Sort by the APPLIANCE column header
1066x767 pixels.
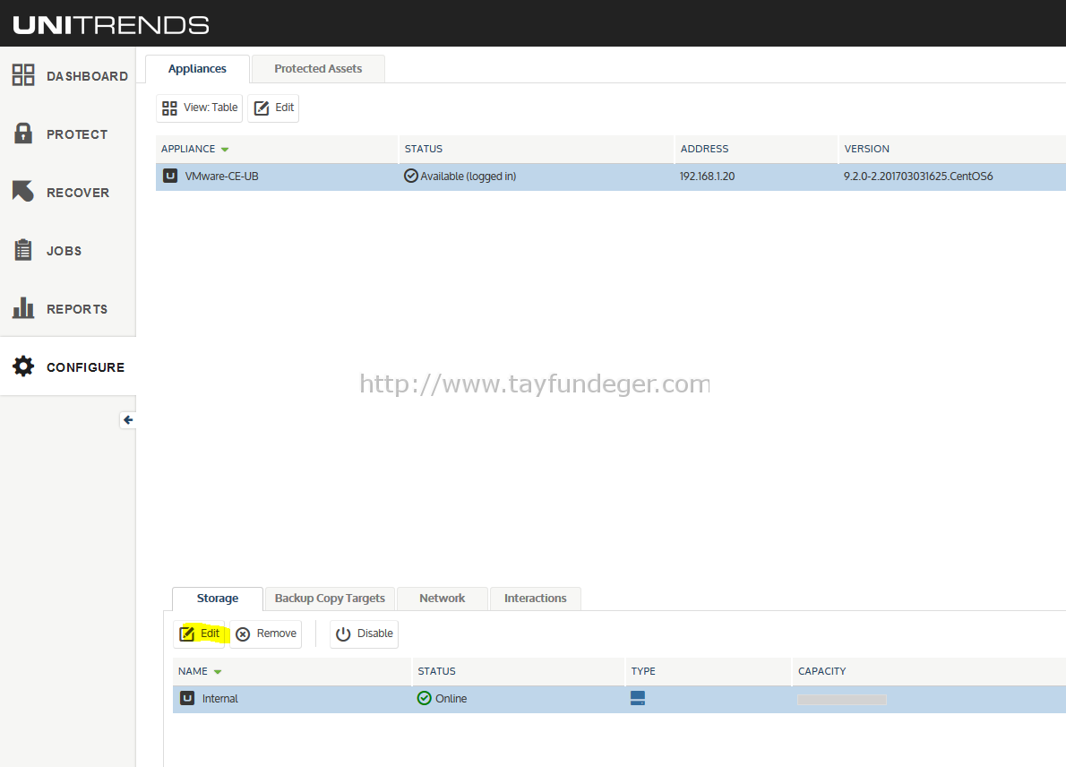277,149
